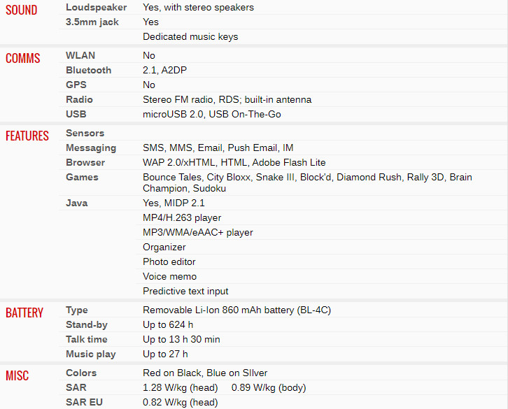Click the Colors spec label

coord(81,373)
